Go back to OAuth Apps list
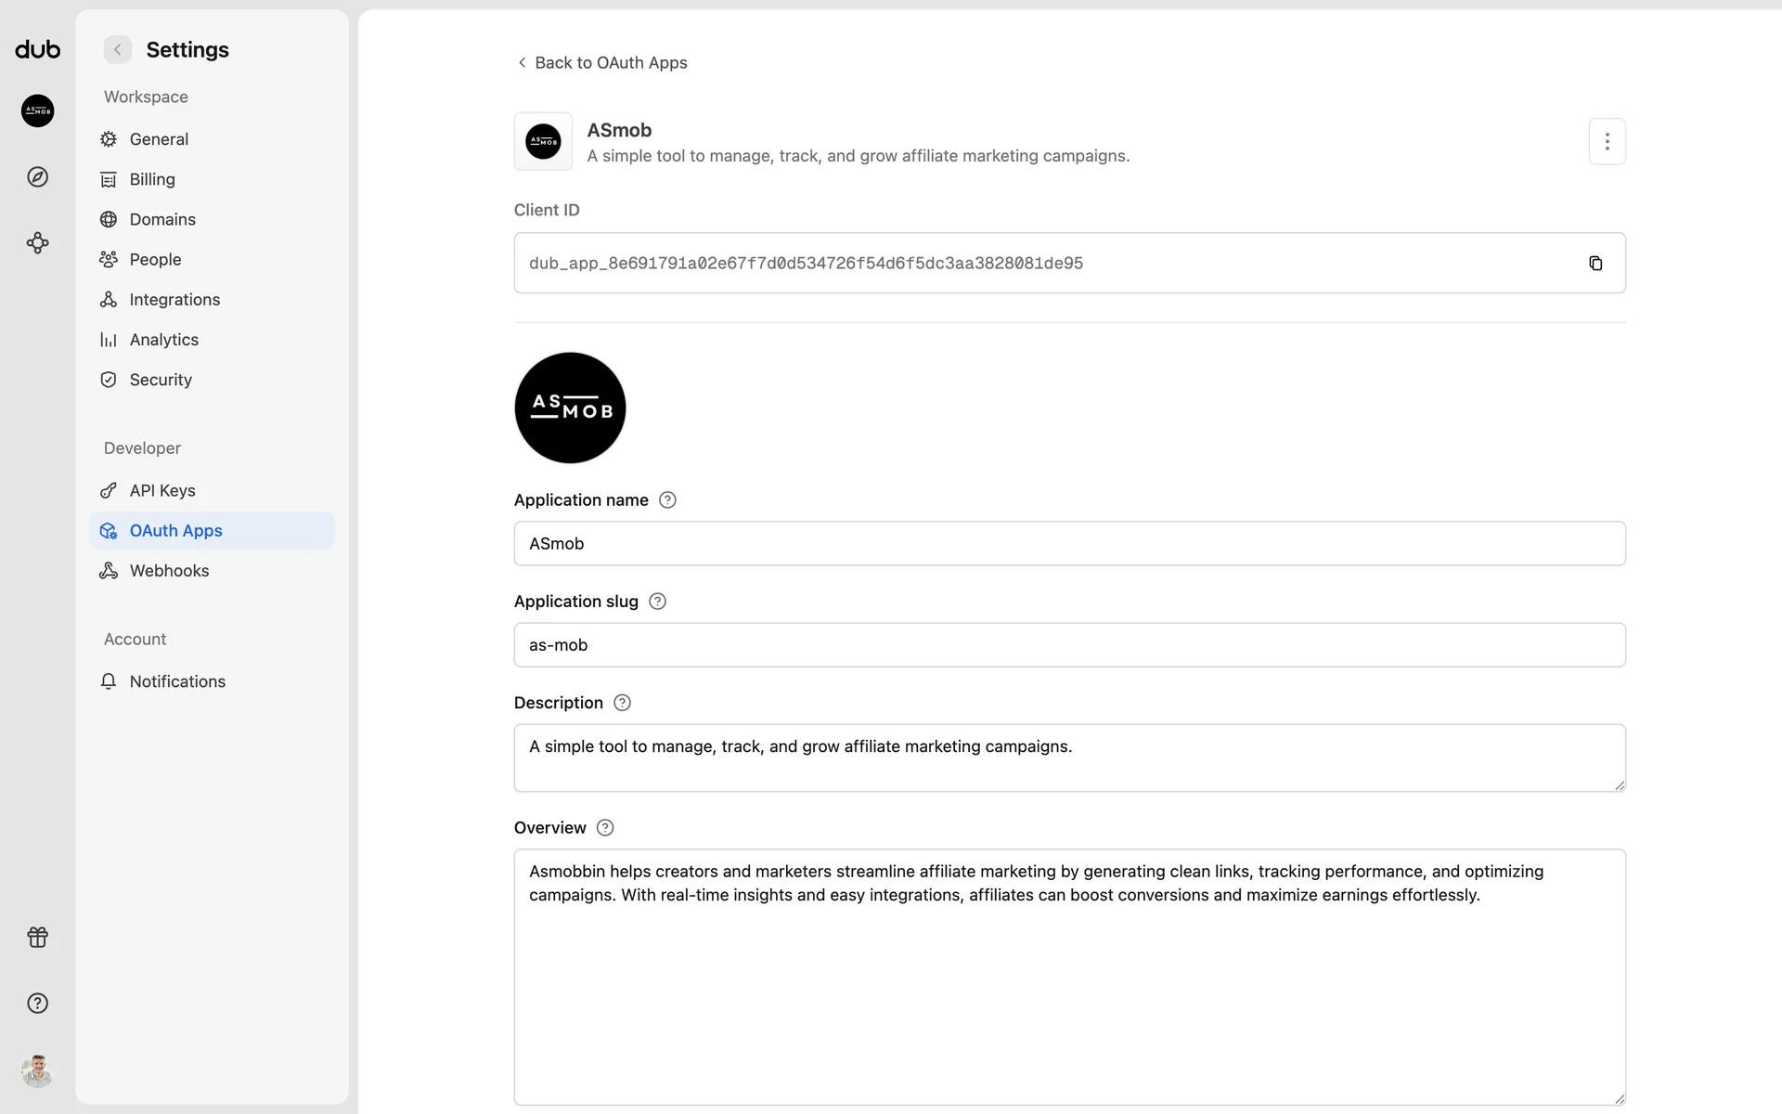The height and width of the screenshot is (1114, 1782). click(x=601, y=63)
